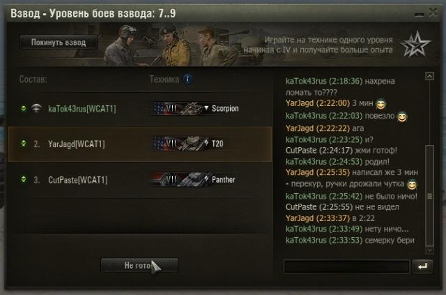Screen dimensions: 446x295
Task: Click green ready status indicator for YarJagd
Action: 24,143
